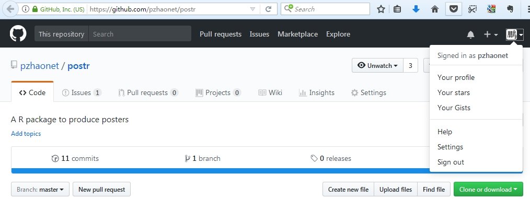
Task: Open the Wiki tab
Action: click(270, 92)
